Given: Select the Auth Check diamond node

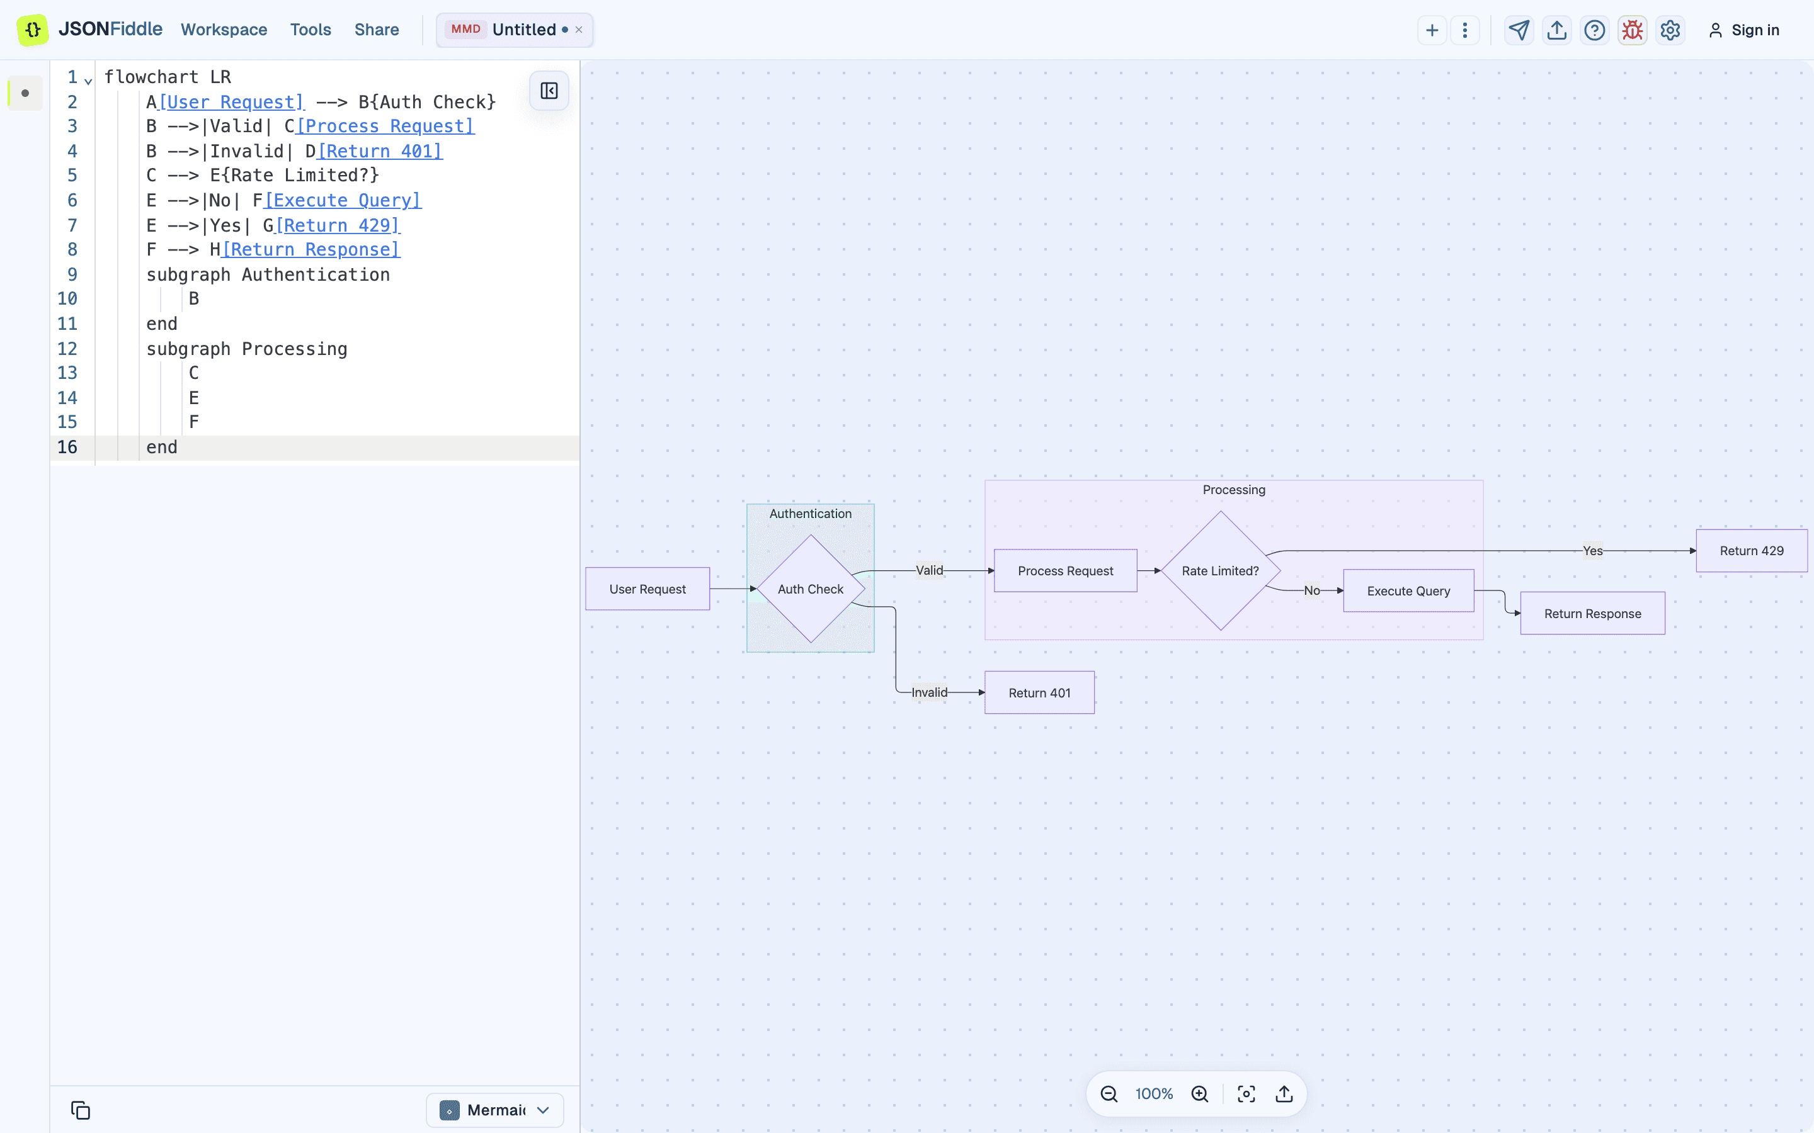Looking at the screenshot, I should coord(810,589).
